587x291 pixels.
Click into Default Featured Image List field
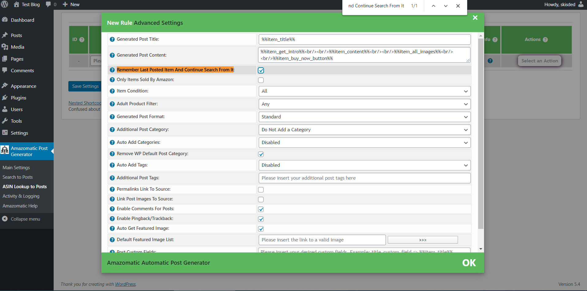pos(322,240)
